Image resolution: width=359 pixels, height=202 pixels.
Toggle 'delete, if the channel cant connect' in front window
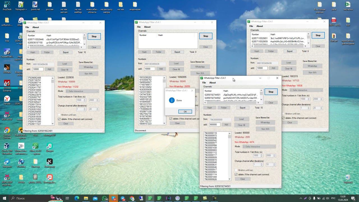pos(236,175)
